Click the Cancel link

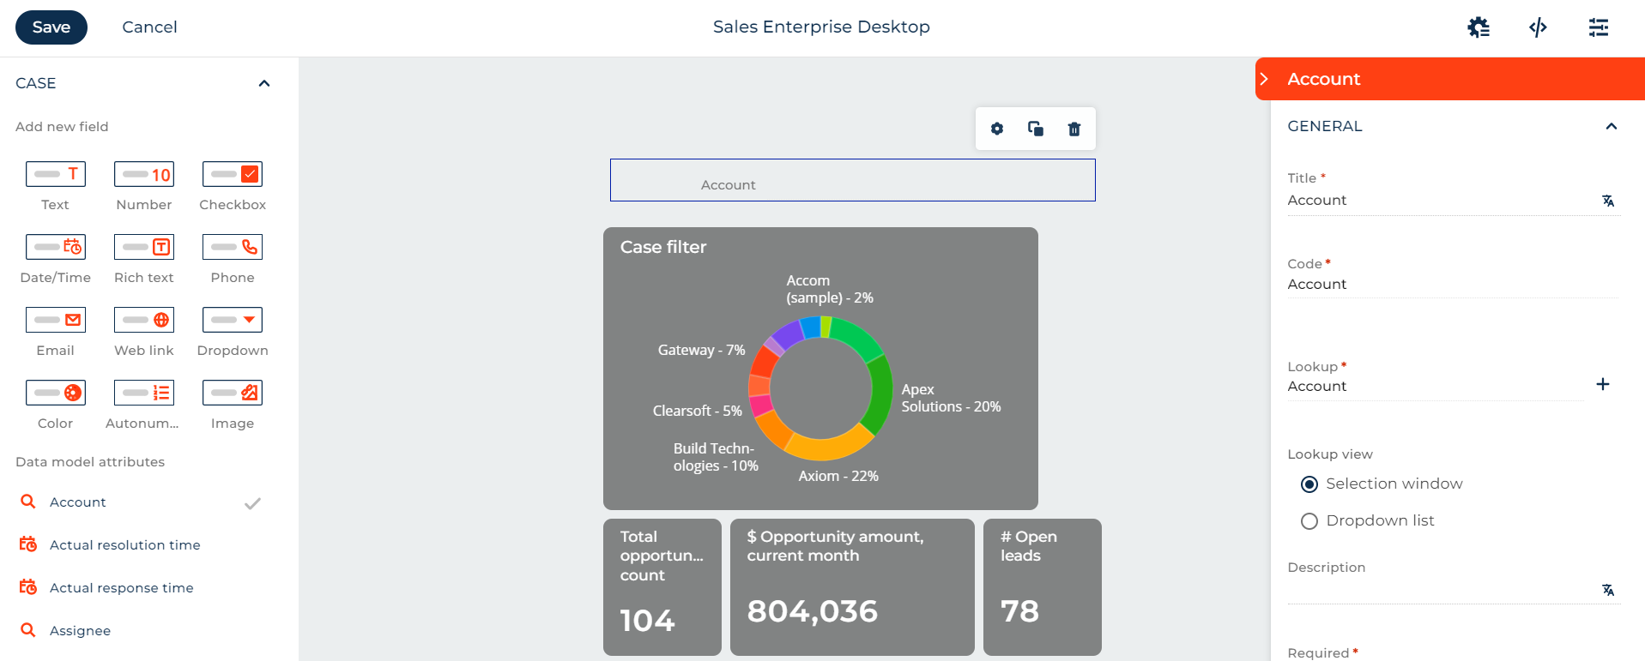coord(149,27)
